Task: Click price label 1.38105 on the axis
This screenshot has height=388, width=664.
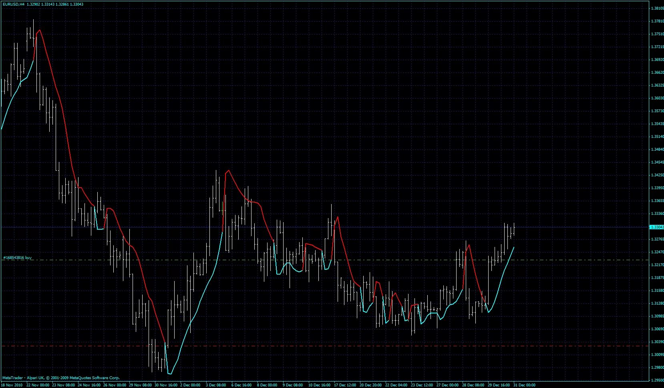Action: coord(657,8)
